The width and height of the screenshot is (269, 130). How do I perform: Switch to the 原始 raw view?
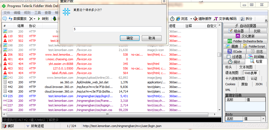(244, 84)
